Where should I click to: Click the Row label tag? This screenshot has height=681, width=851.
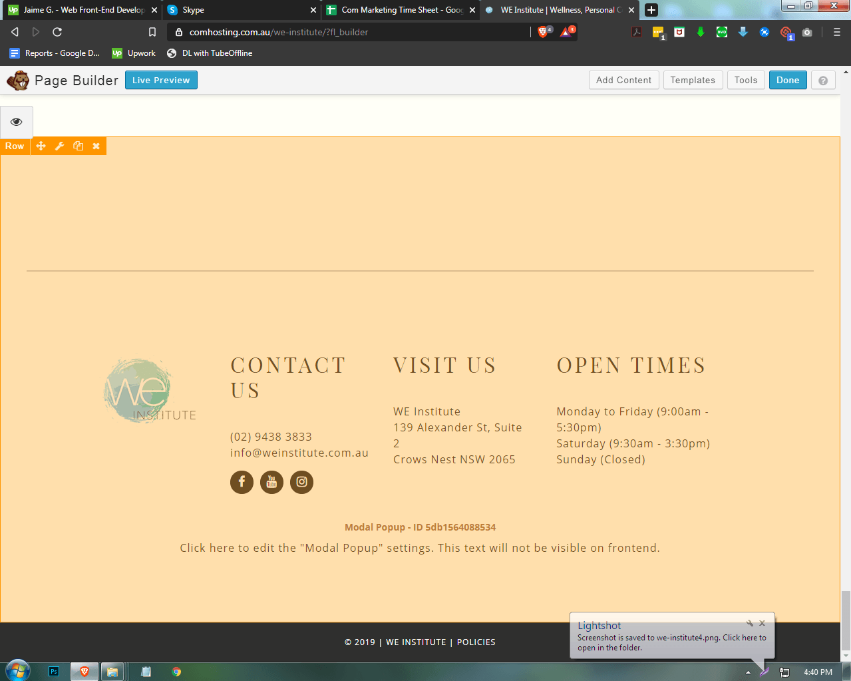click(x=15, y=146)
